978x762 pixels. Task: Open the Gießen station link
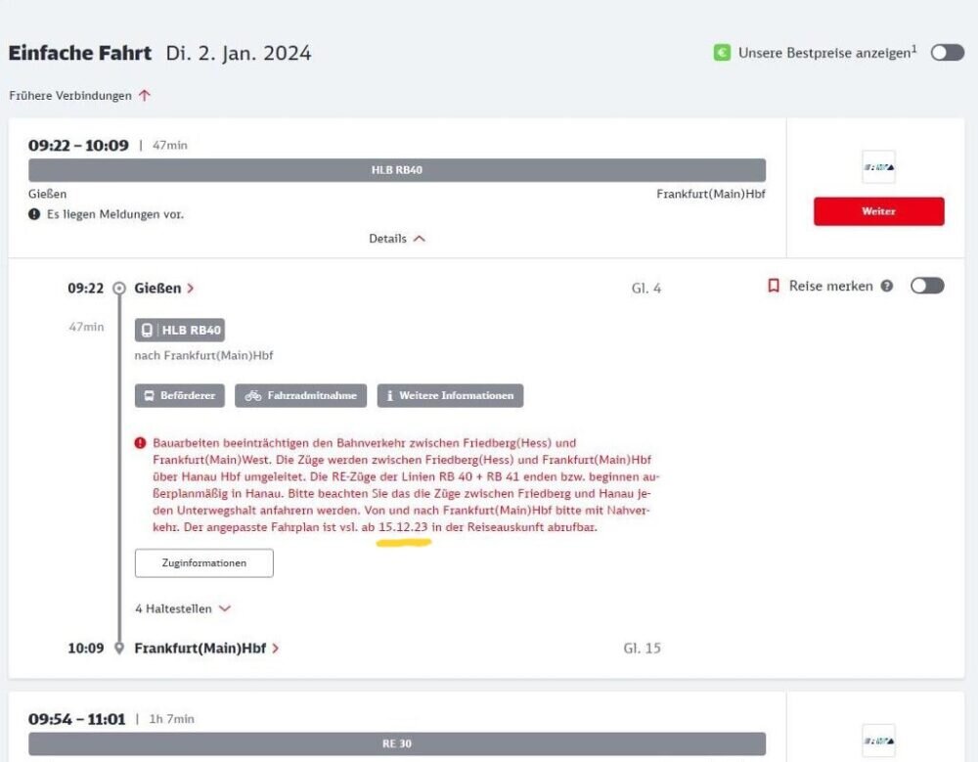point(163,289)
